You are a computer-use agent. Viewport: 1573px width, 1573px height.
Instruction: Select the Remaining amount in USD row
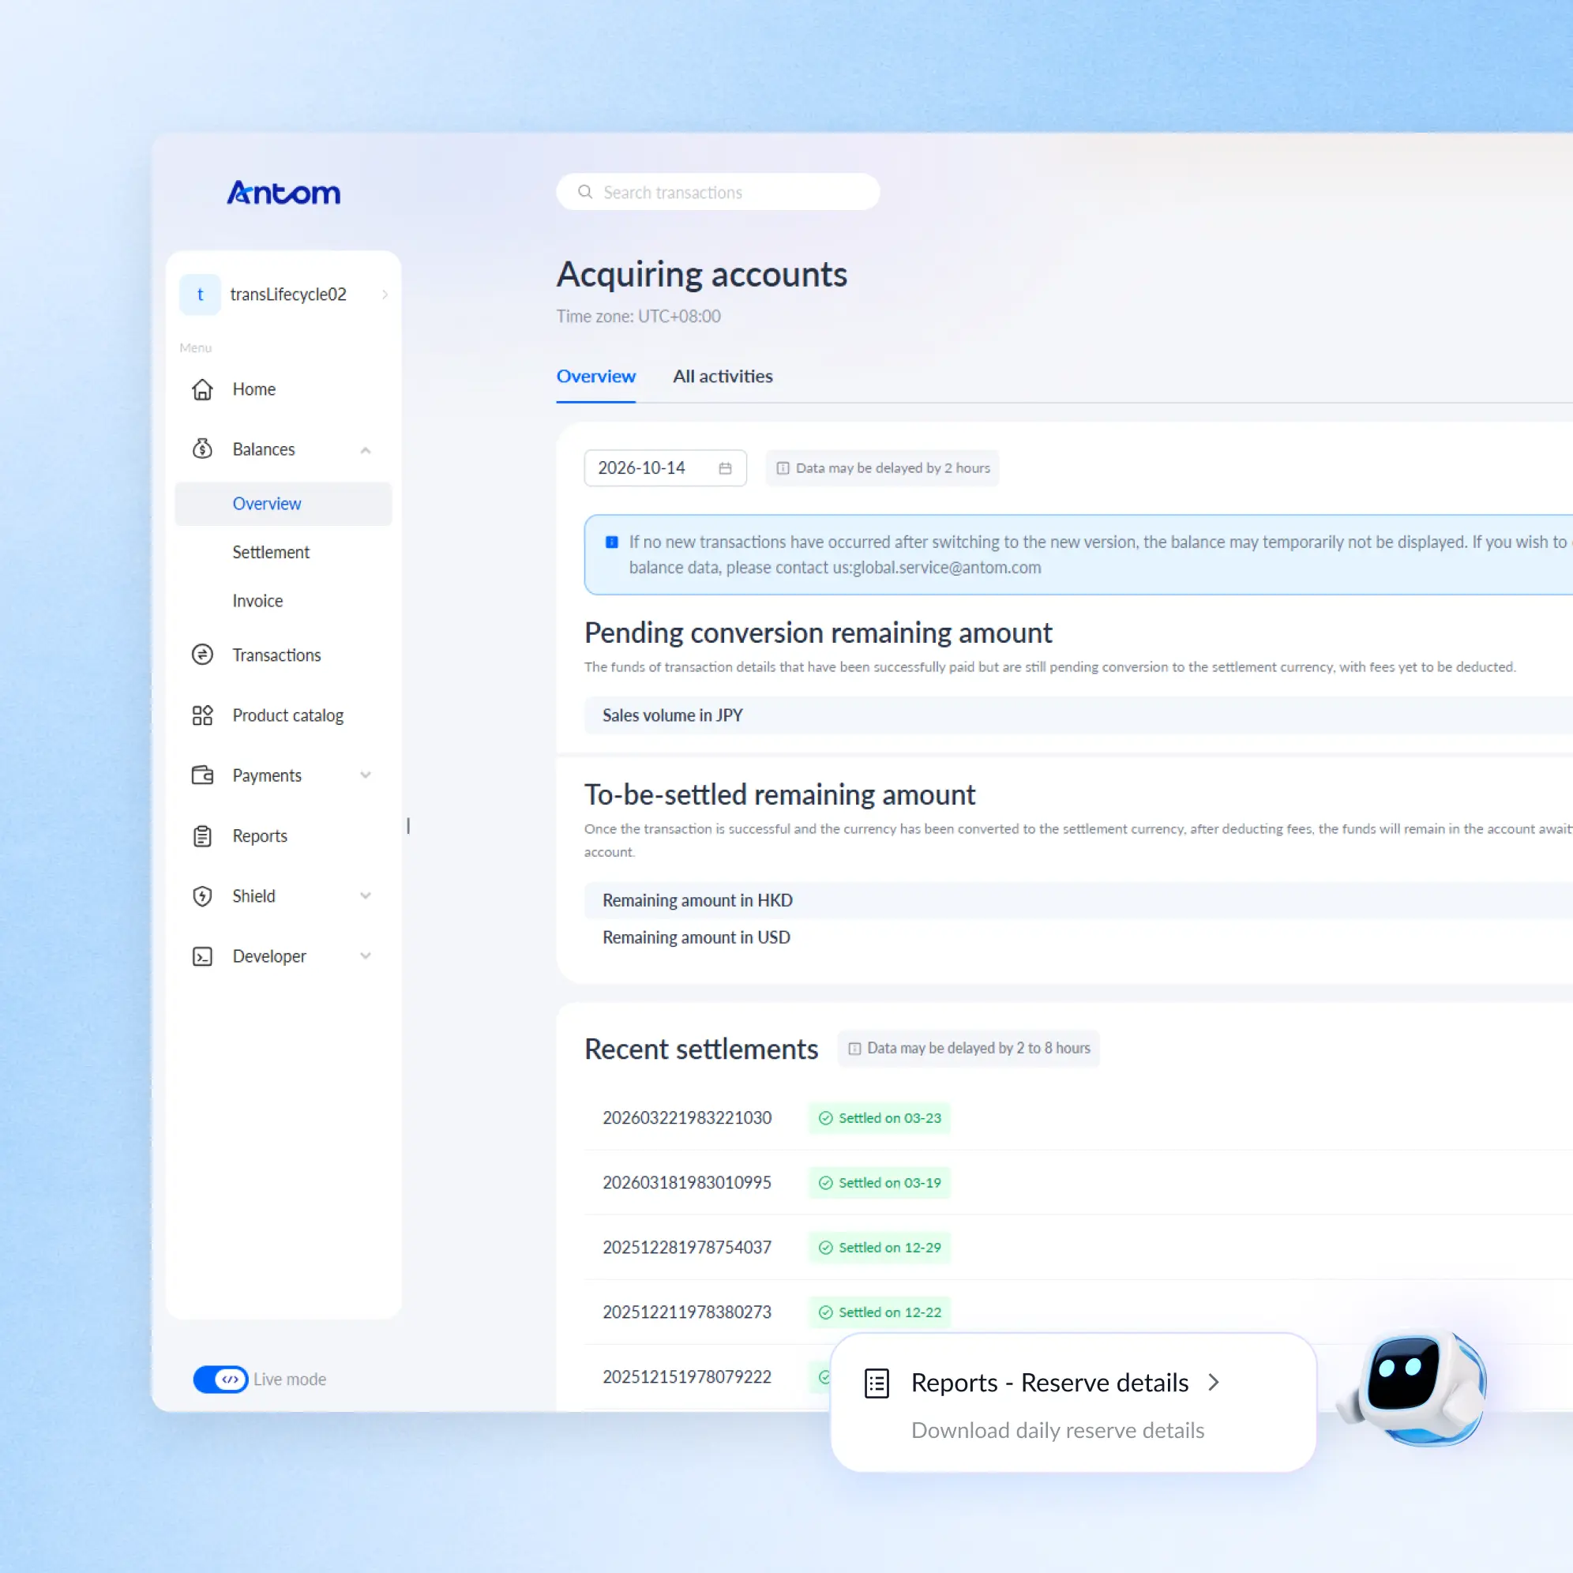click(x=1078, y=937)
